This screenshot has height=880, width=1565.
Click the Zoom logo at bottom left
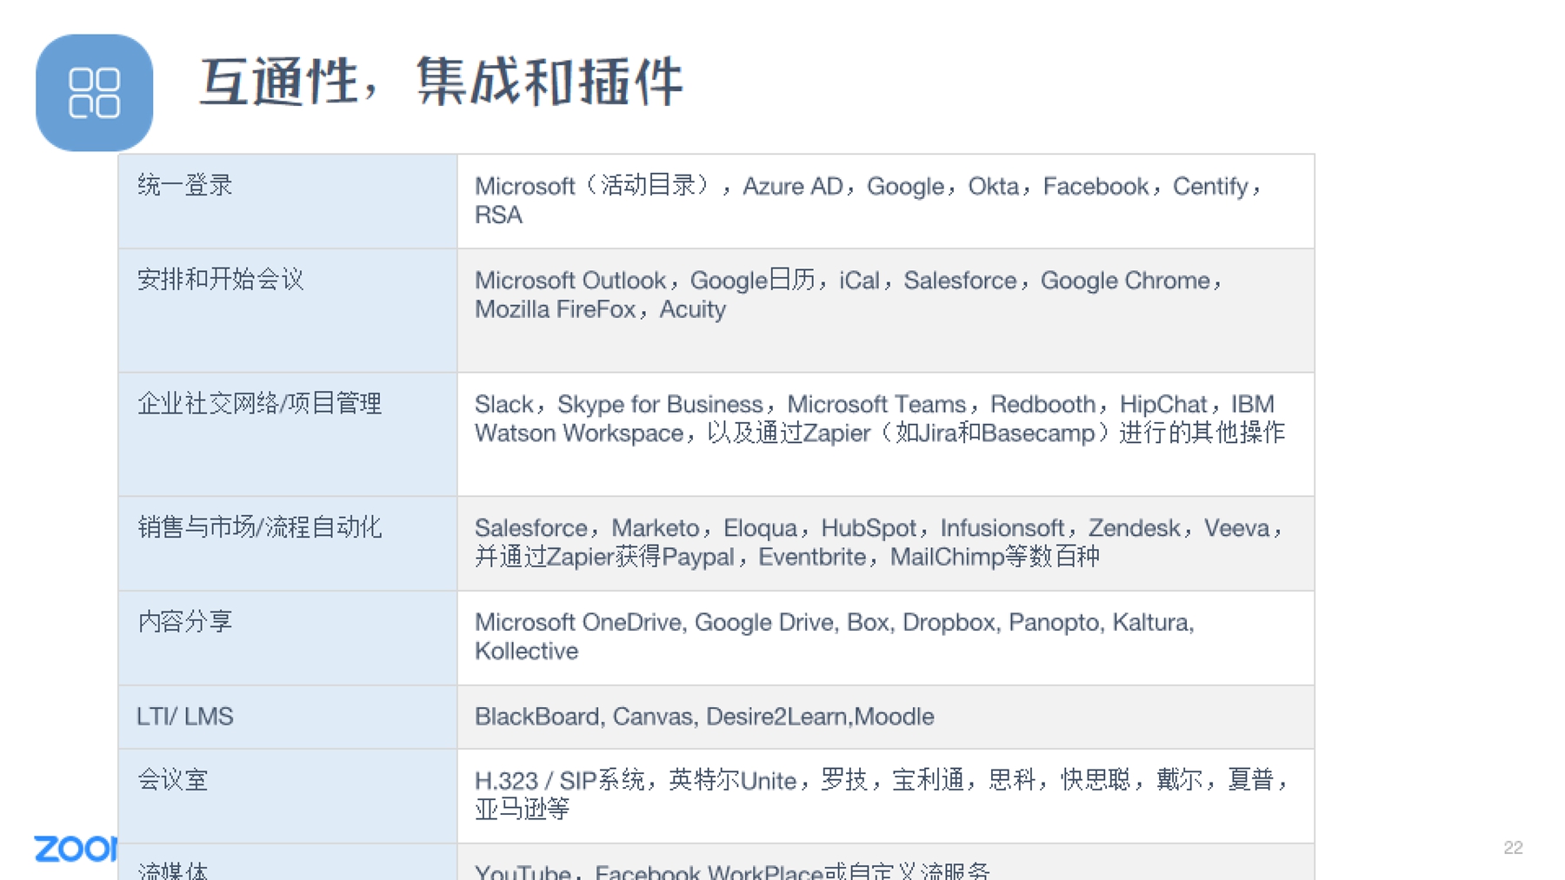point(76,849)
